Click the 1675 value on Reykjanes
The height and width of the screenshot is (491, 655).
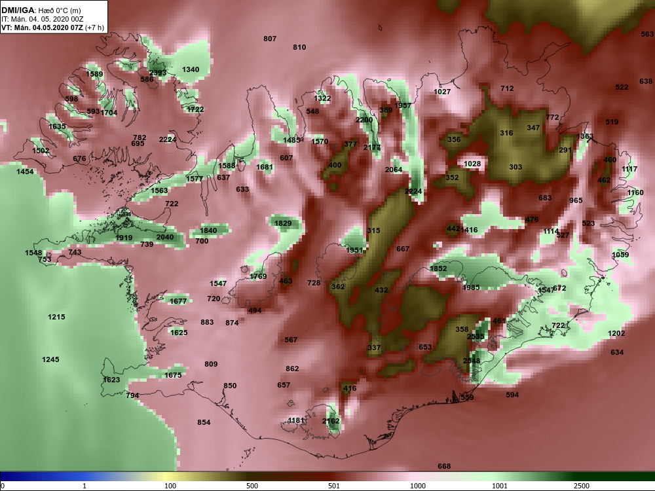click(x=173, y=375)
